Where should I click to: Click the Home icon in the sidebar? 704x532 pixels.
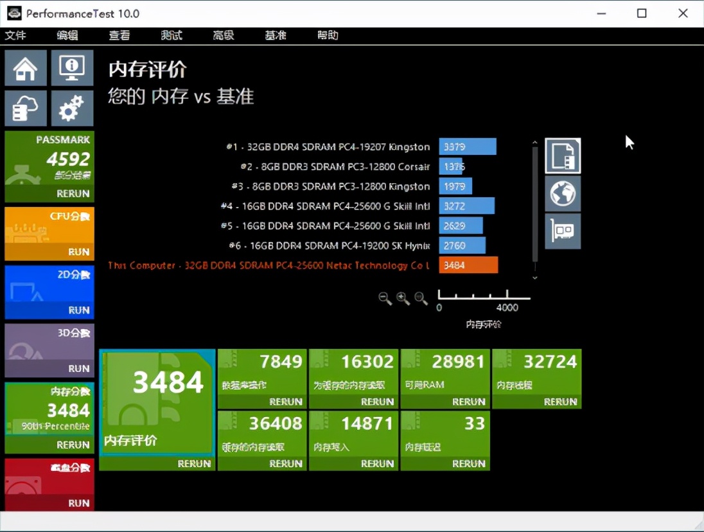click(25, 67)
